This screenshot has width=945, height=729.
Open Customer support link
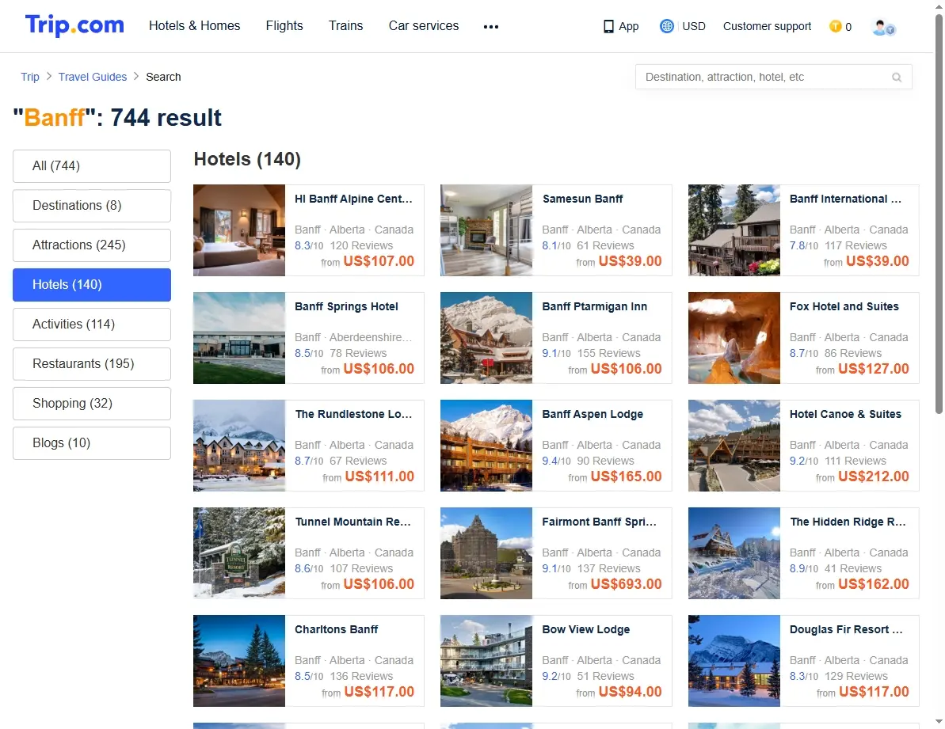coord(768,26)
